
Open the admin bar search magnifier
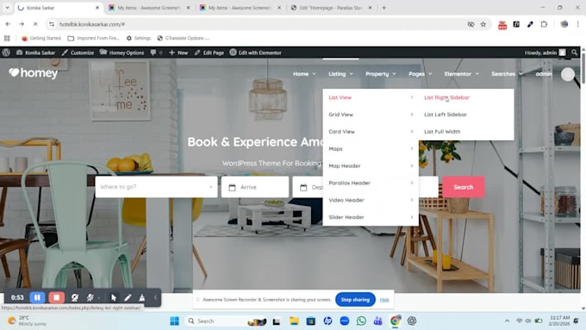575,53
